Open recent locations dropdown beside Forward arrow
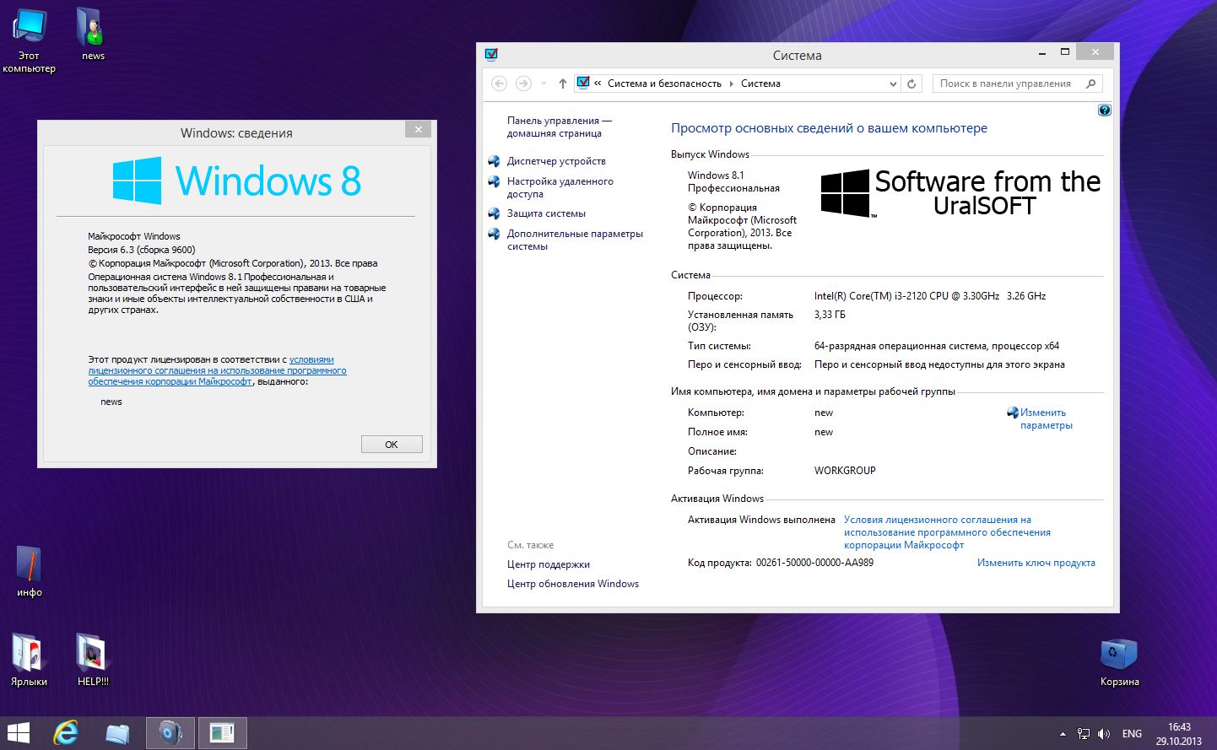Screen dimensions: 1217x750 [544, 84]
